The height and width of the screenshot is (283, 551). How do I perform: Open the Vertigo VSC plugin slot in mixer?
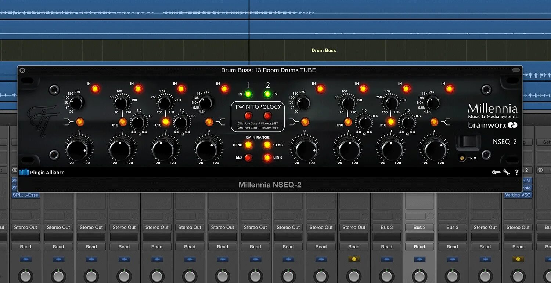518,195
